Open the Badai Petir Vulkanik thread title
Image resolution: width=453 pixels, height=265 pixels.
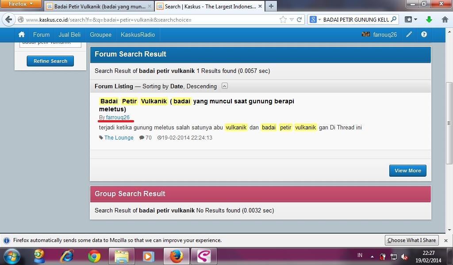[x=196, y=105]
